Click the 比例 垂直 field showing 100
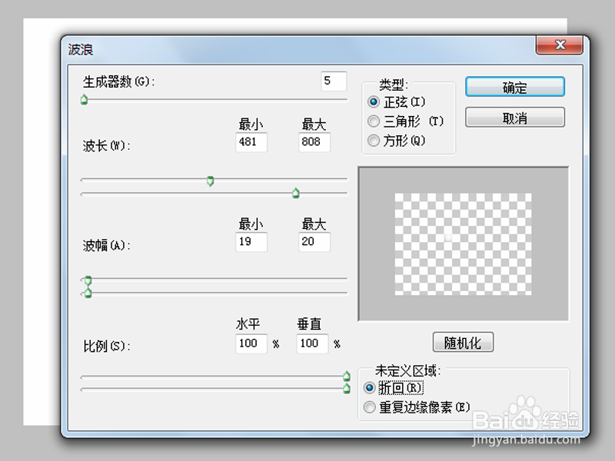 click(x=312, y=343)
